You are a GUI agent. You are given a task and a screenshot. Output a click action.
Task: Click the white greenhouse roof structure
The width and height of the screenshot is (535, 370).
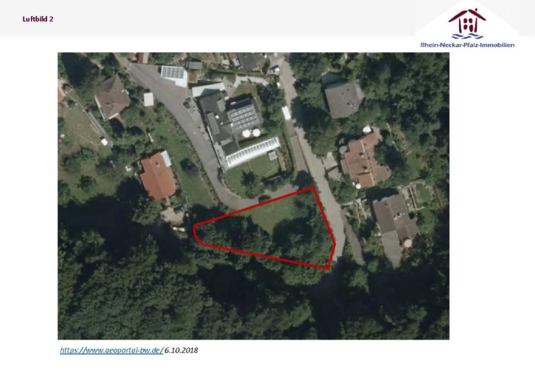(x=253, y=152)
